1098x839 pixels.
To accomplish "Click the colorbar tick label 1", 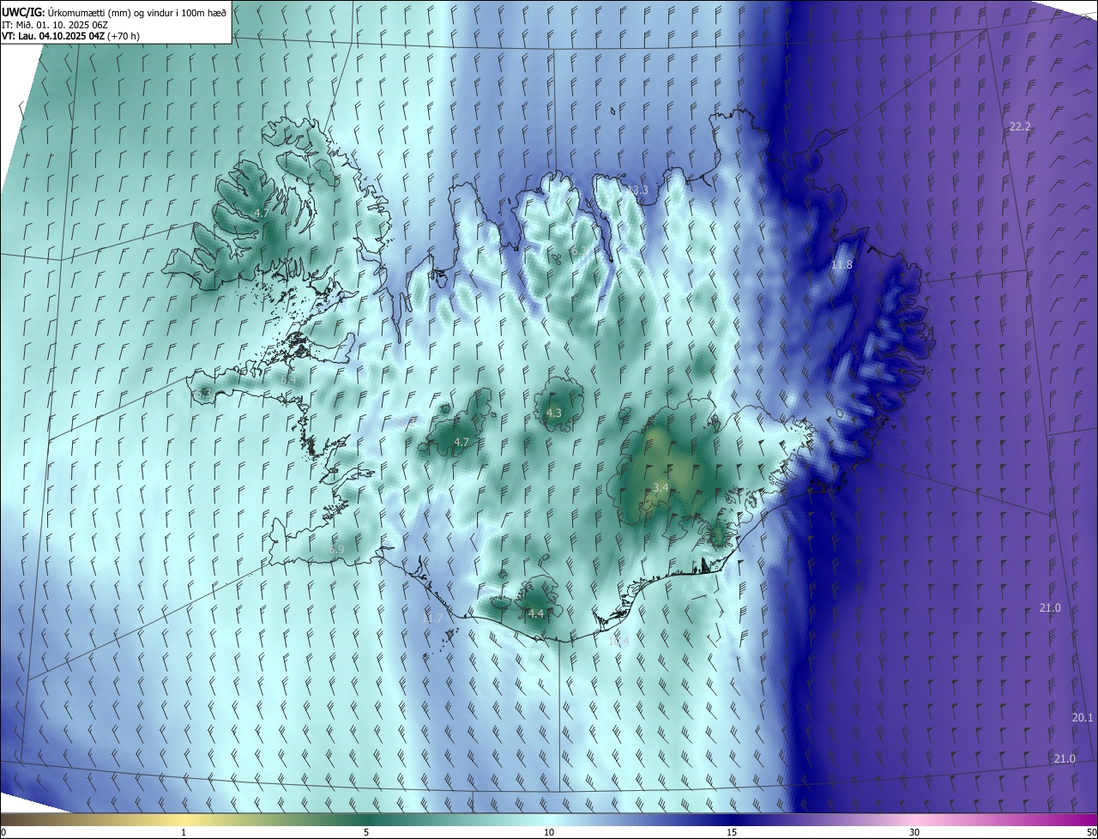I will (184, 833).
